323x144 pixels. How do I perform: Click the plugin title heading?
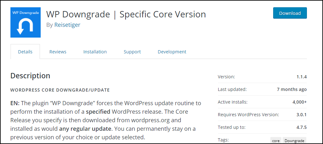click(x=126, y=14)
